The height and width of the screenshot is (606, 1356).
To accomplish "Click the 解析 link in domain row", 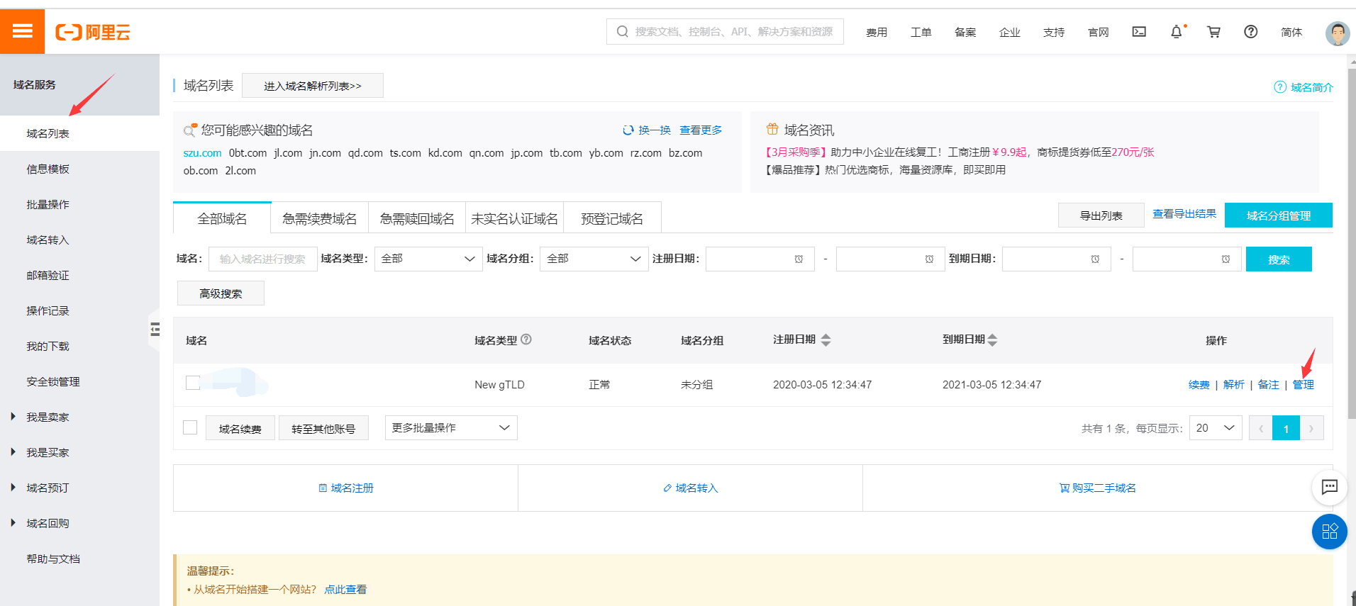I will click(1234, 384).
